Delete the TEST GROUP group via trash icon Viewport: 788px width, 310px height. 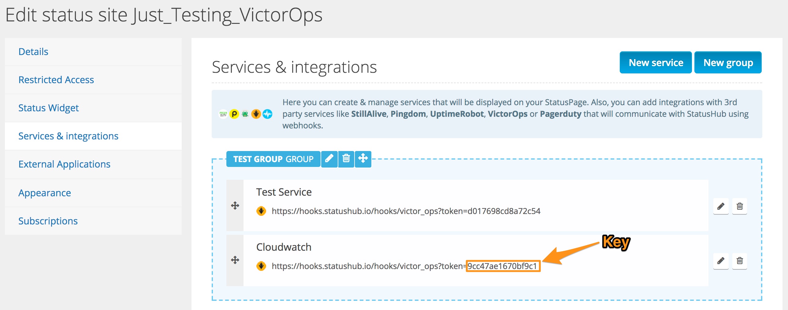(346, 159)
